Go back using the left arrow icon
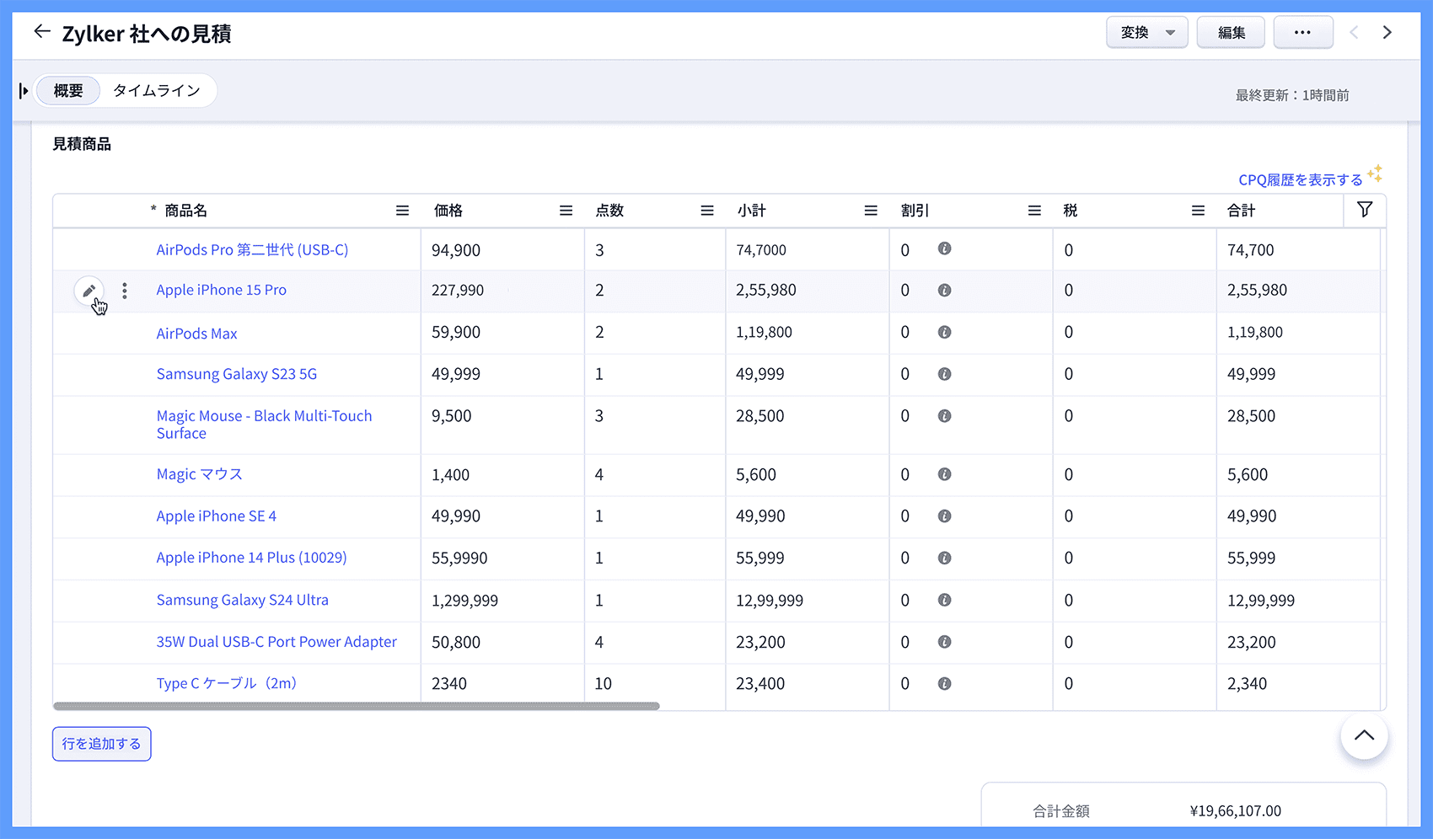The width and height of the screenshot is (1433, 839). [x=41, y=32]
